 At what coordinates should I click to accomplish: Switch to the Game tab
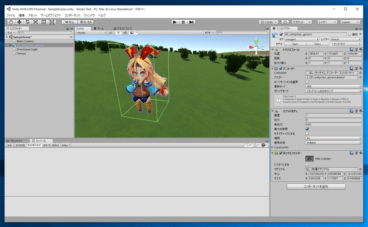[99, 28]
